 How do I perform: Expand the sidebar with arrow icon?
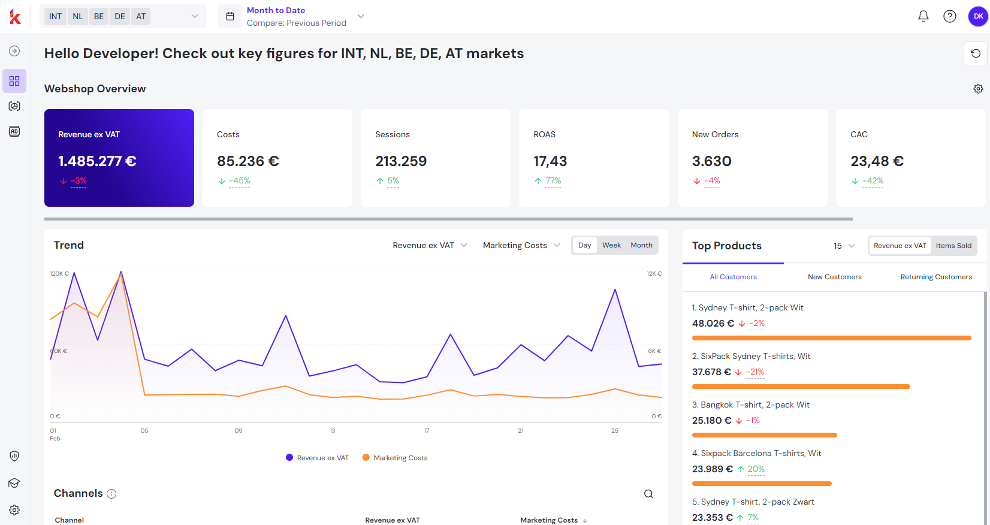point(14,52)
